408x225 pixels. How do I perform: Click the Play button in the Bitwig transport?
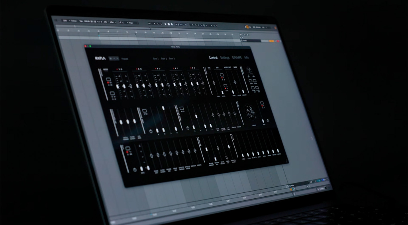tap(165, 24)
